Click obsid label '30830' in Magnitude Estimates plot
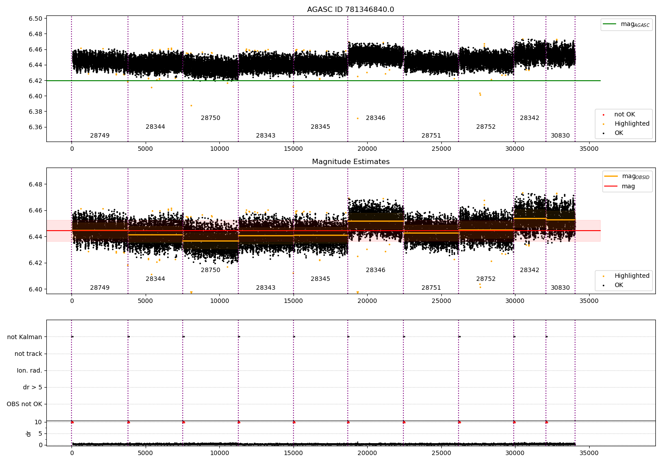The width and height of the screenshot is (662, 463). 560,288
